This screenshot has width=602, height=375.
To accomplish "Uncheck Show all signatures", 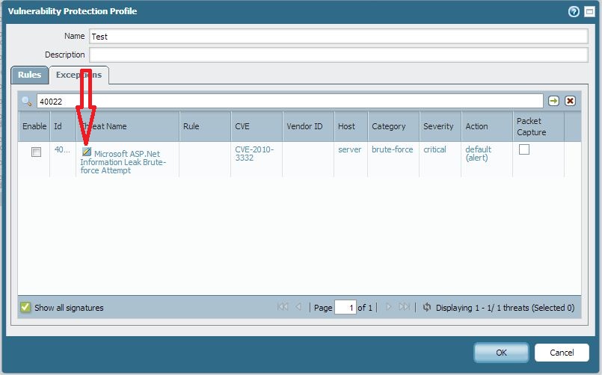I will (25, 307).
